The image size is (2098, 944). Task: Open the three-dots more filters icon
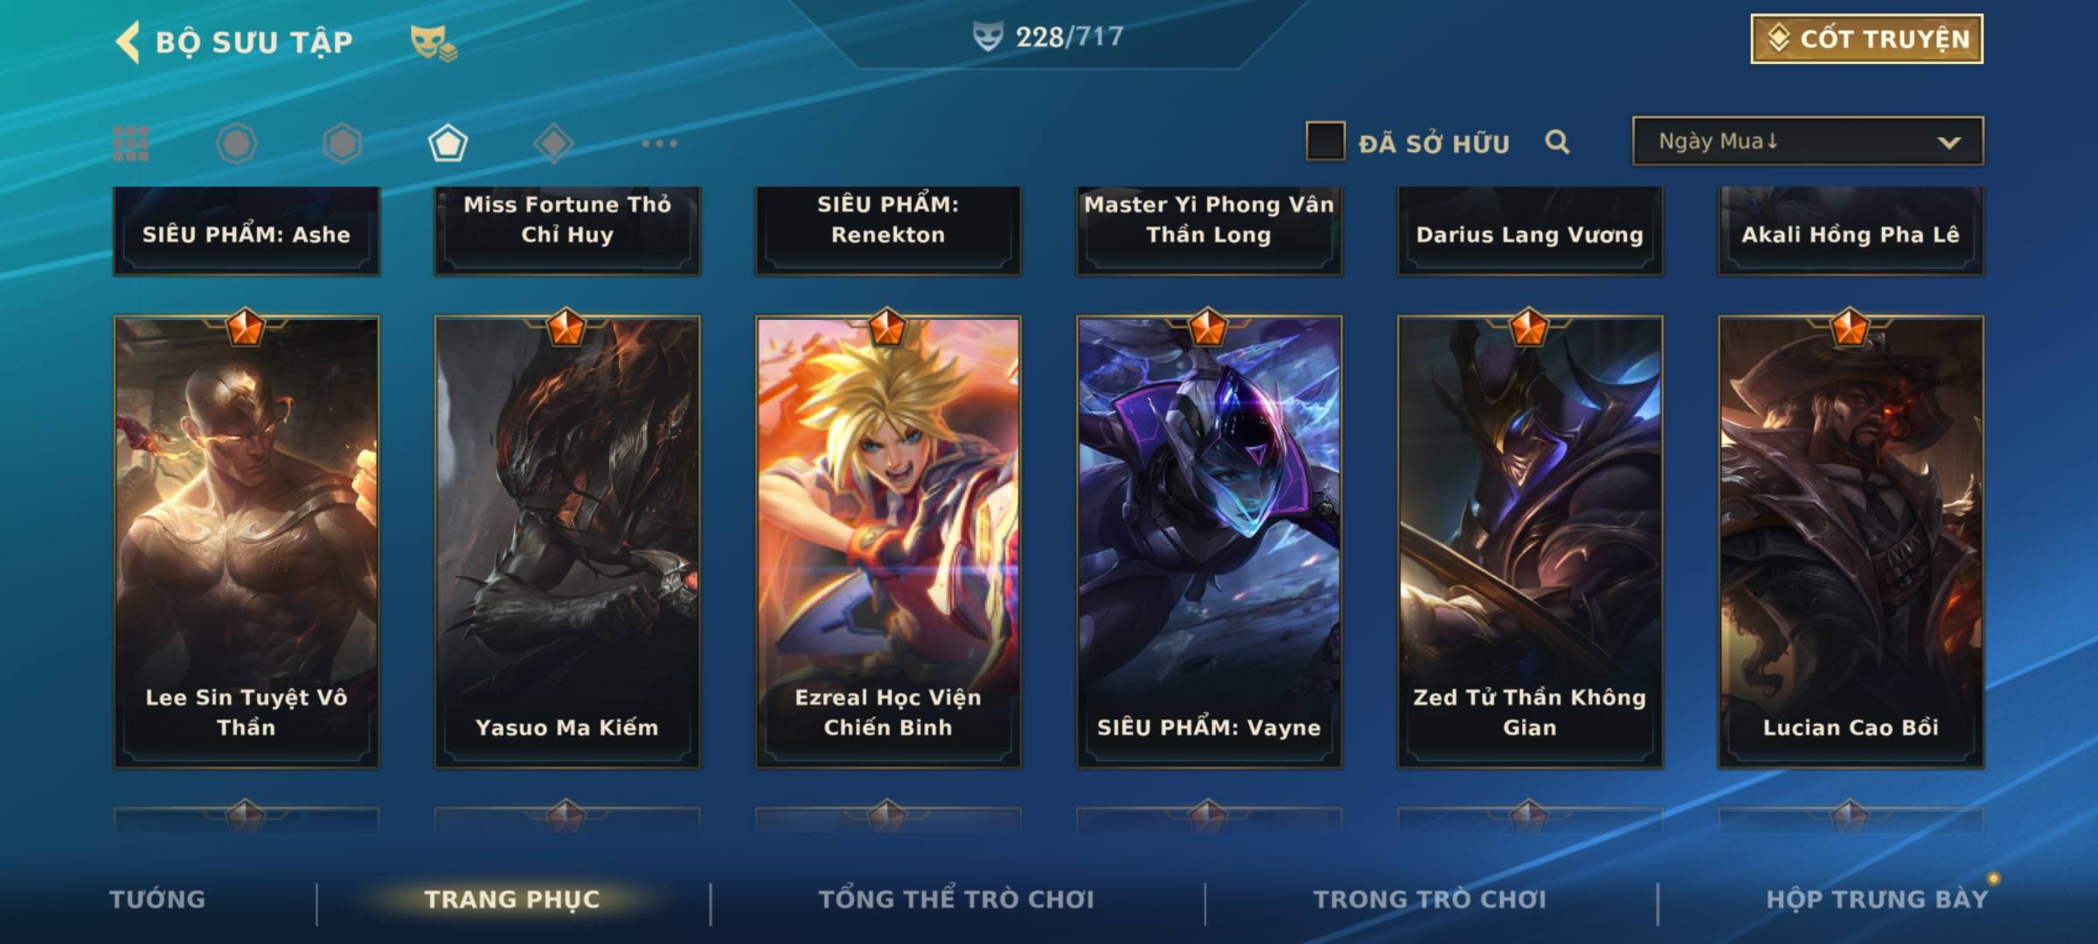659,143
